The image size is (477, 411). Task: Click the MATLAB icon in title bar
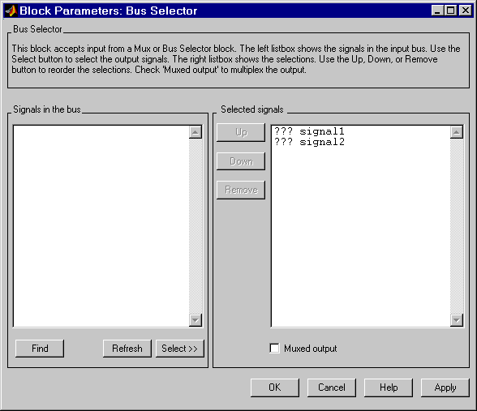[x=11, y=11]
